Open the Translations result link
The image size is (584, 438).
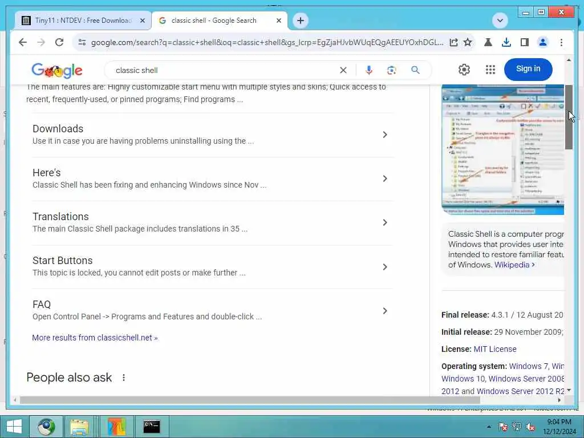tap(60, 217)
